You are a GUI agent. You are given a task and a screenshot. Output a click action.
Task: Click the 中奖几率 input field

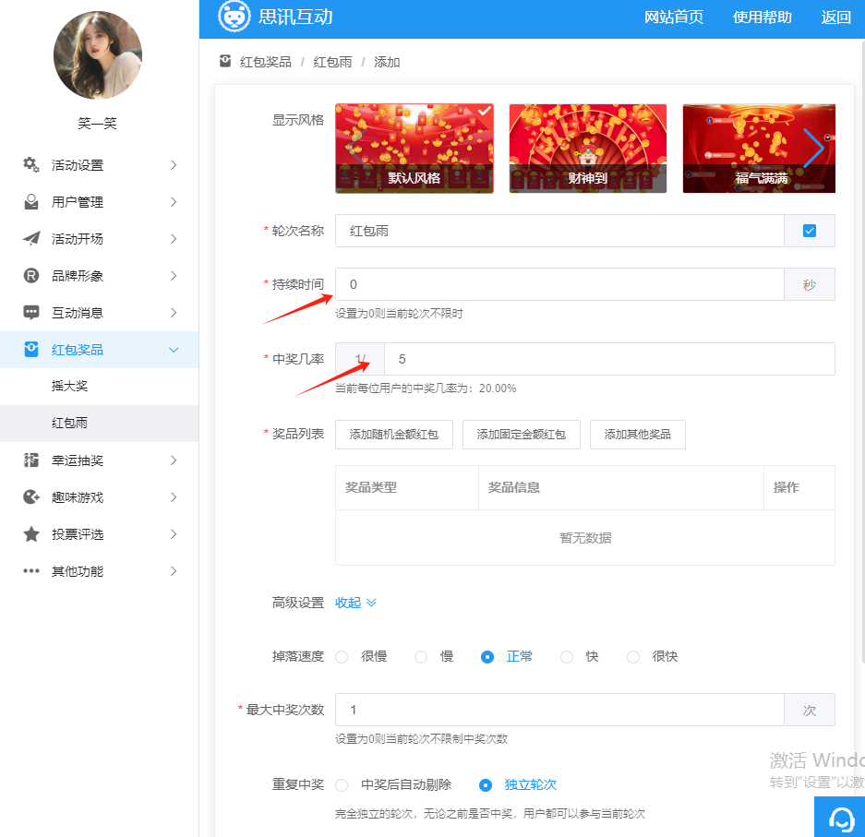609,359
